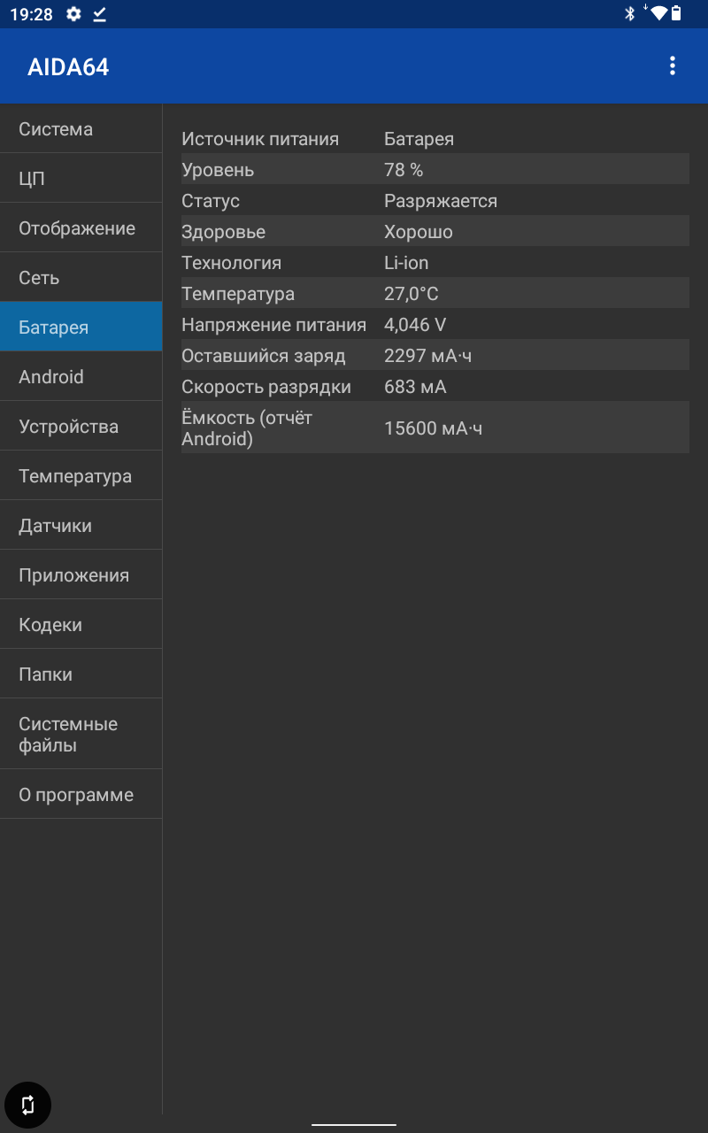Open the Сеть category
Viewport: 708px width, 1133px height.
(81, 278)
